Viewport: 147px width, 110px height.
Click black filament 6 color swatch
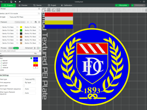pyautogui.click(x=21, y=34)
